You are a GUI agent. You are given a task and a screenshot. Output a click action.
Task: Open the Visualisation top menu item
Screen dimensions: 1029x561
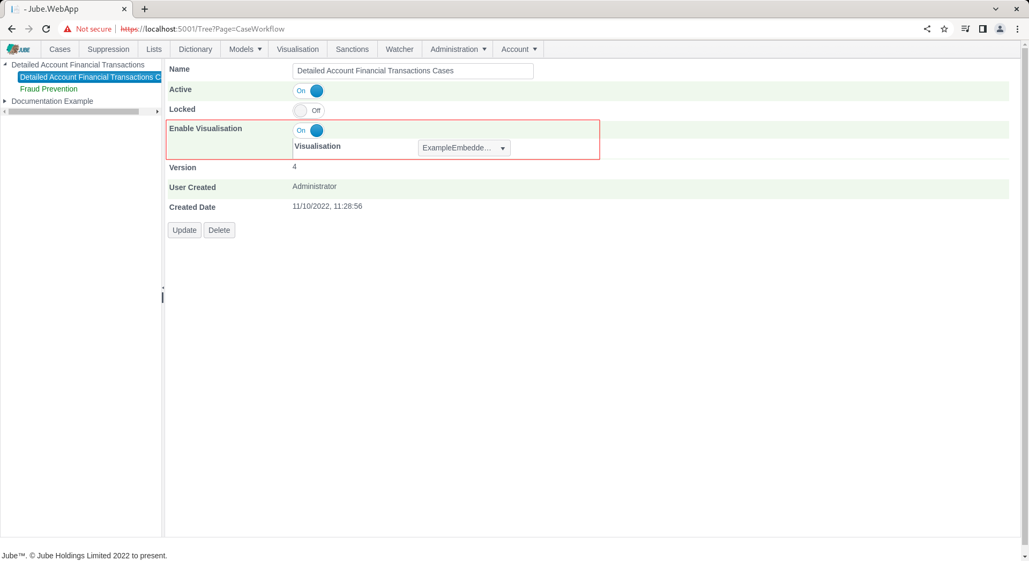298,49
